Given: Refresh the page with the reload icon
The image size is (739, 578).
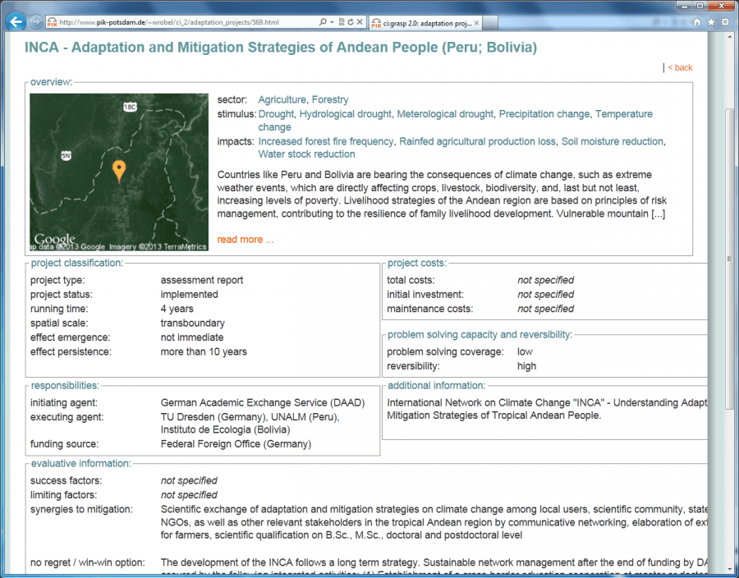Looking at the screenshot, I should [351, 22].
